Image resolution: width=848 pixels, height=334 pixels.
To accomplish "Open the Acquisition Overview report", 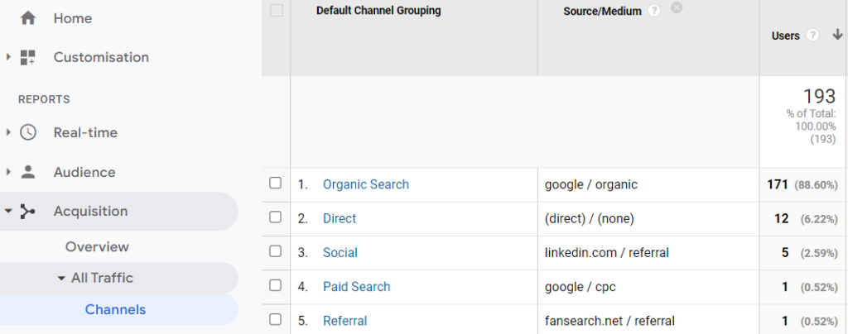I will click(97, 246).
